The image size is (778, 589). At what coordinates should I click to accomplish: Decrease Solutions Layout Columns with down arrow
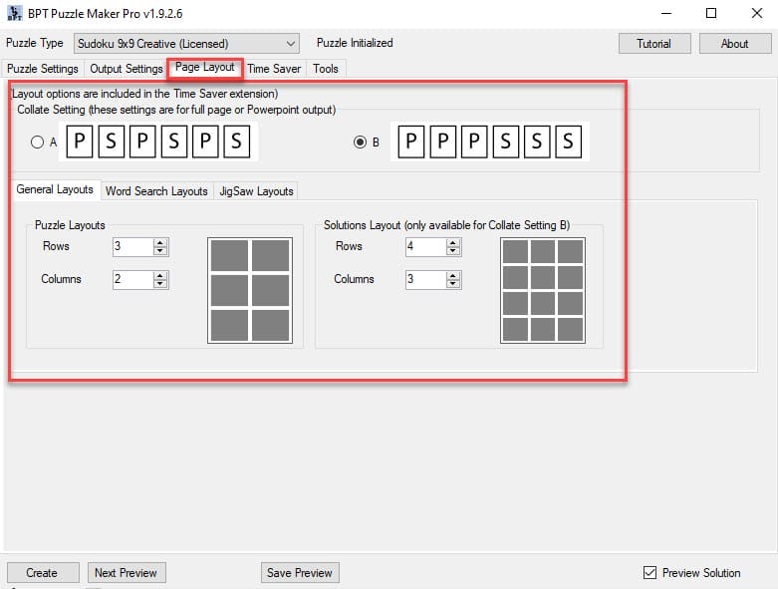(454, 284)
